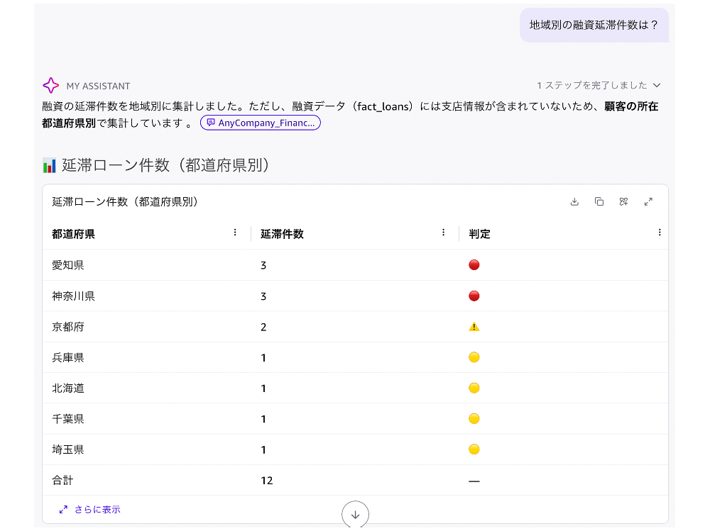This screenshot has width=710, height=531.
Task: Open the AnyCompany_Financ... source chip
Action: 261,123
